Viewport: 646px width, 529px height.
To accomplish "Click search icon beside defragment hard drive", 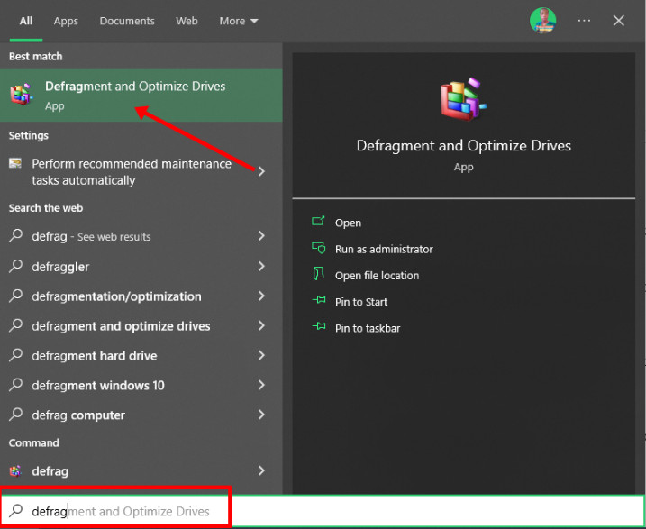I will (15, 355).
